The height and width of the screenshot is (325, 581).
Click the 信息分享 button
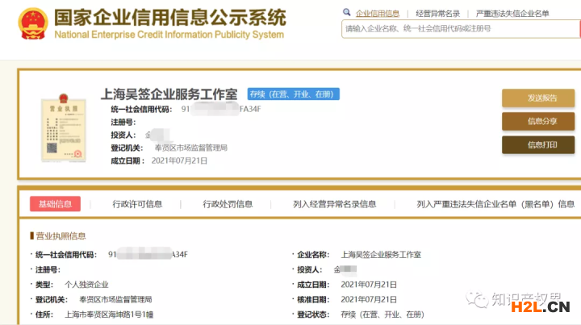(x=538, y=122)
